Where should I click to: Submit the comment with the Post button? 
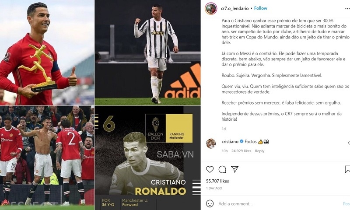[346, 204]
